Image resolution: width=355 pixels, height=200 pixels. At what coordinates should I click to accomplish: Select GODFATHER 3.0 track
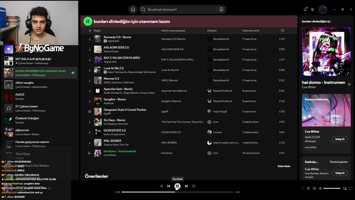pos(115,130)
